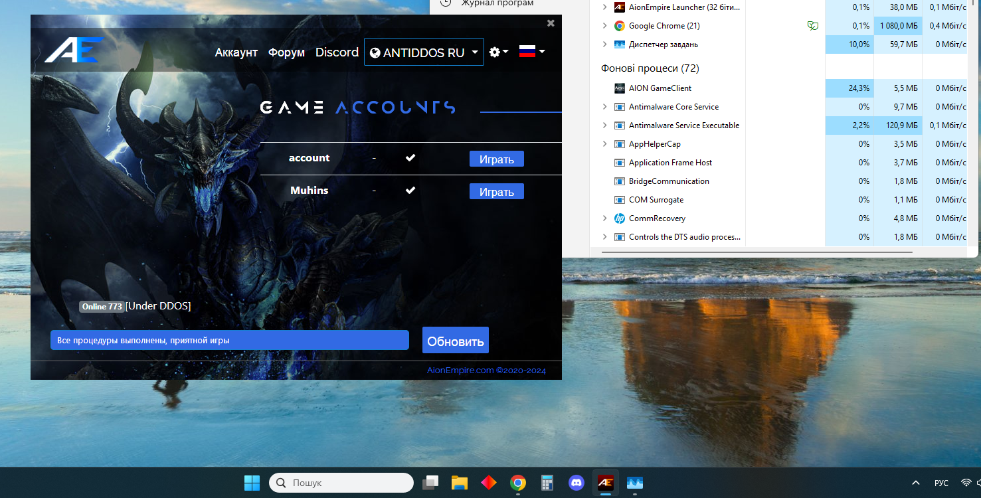
Task: Expand Controls the DTS audio process row
Action: 604,237
